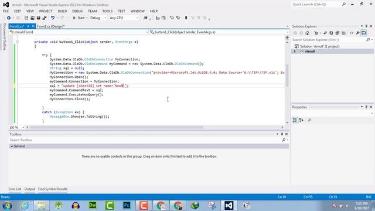375x211 pixels.
Task: Click Sync with Active Document icon
Action: tap(325, 33)
